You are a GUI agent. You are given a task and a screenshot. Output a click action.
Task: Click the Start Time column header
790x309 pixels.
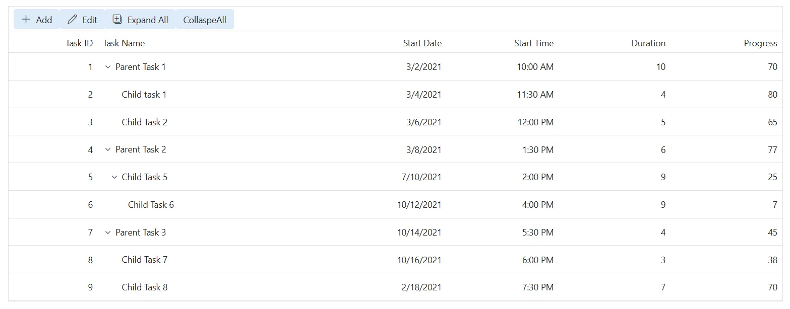pos(534,43)
